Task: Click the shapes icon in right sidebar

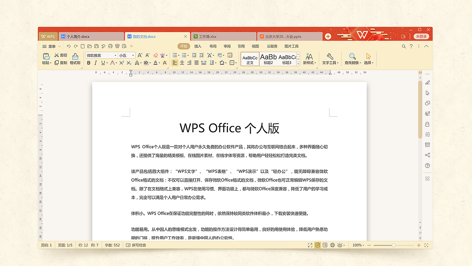Action: [427, 103]
